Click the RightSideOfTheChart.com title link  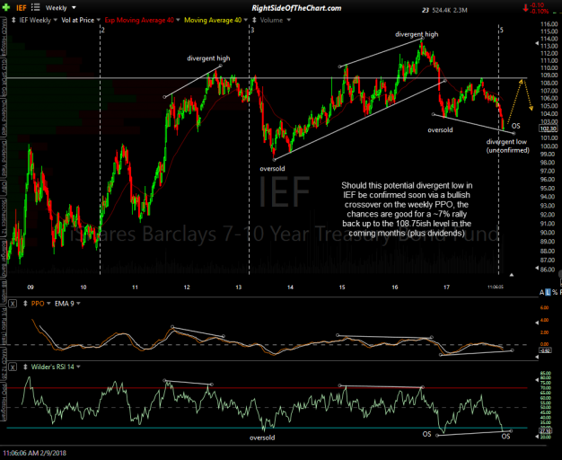[x=296, y=8]
